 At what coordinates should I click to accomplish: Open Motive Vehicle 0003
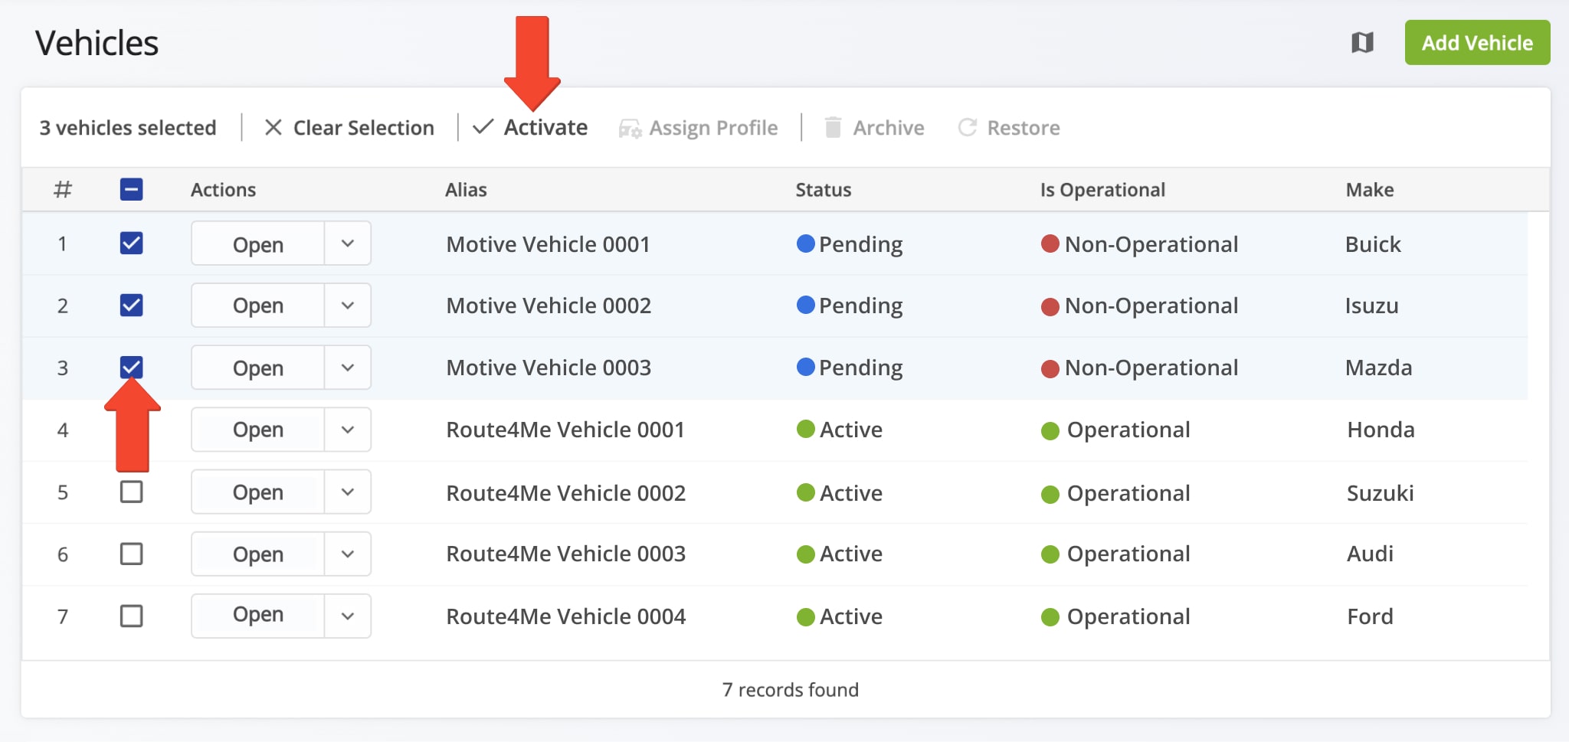point(258,368)
